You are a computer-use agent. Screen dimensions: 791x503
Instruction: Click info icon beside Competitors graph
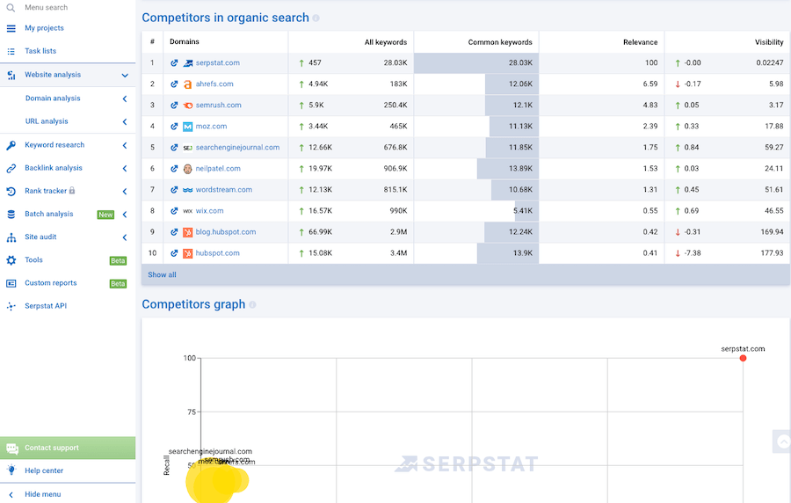(252, 305)
